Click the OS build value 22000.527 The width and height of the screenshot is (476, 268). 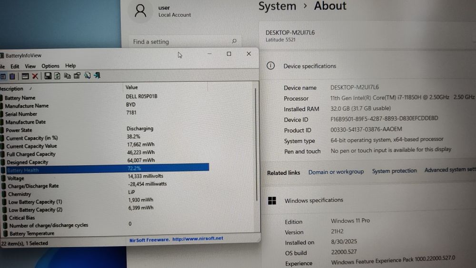click(x=344, y=252)
